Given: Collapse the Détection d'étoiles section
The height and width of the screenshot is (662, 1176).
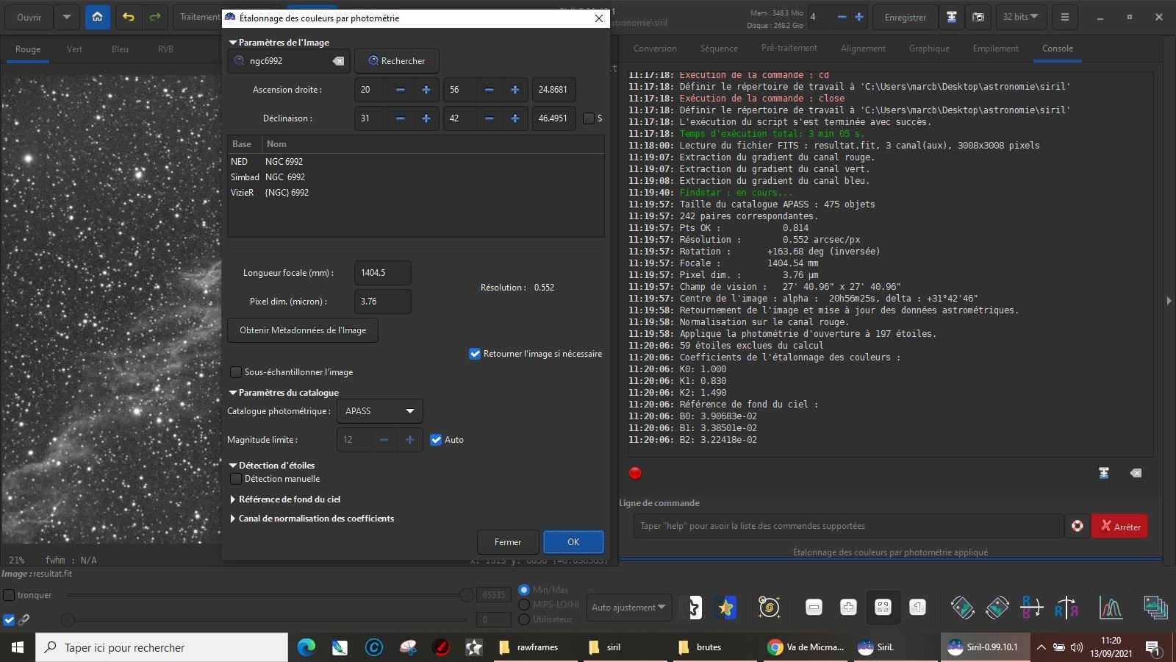Looking at the screenshot, I should pos(233,466).
